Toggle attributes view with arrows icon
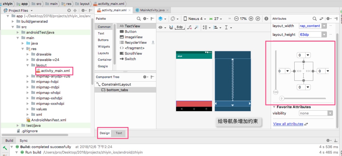This screenshot has width=342, height=156. point(321,19)
